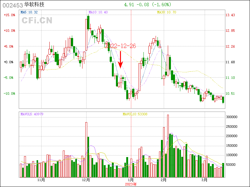Screen dimensions: 250x187
Task: Click the -10.0% left axis label
Action: (9, 93)
